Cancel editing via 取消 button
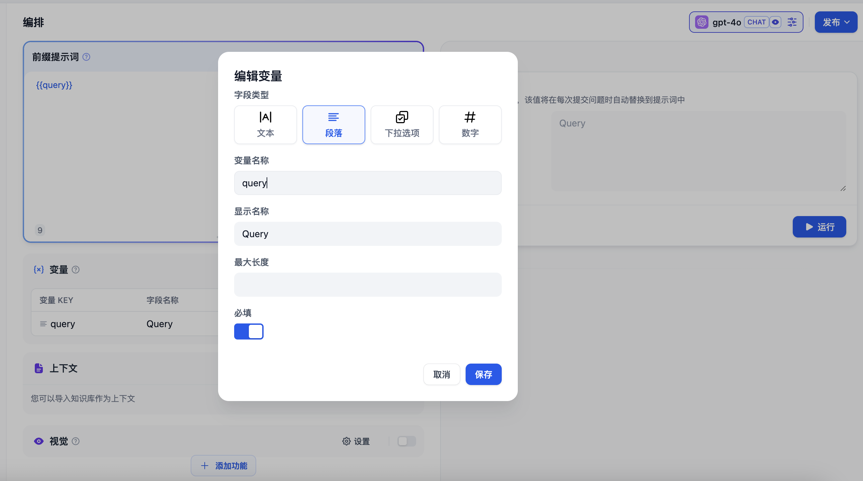Image resolution: width=863 pixels, height=481 pixels. (442, 374)
